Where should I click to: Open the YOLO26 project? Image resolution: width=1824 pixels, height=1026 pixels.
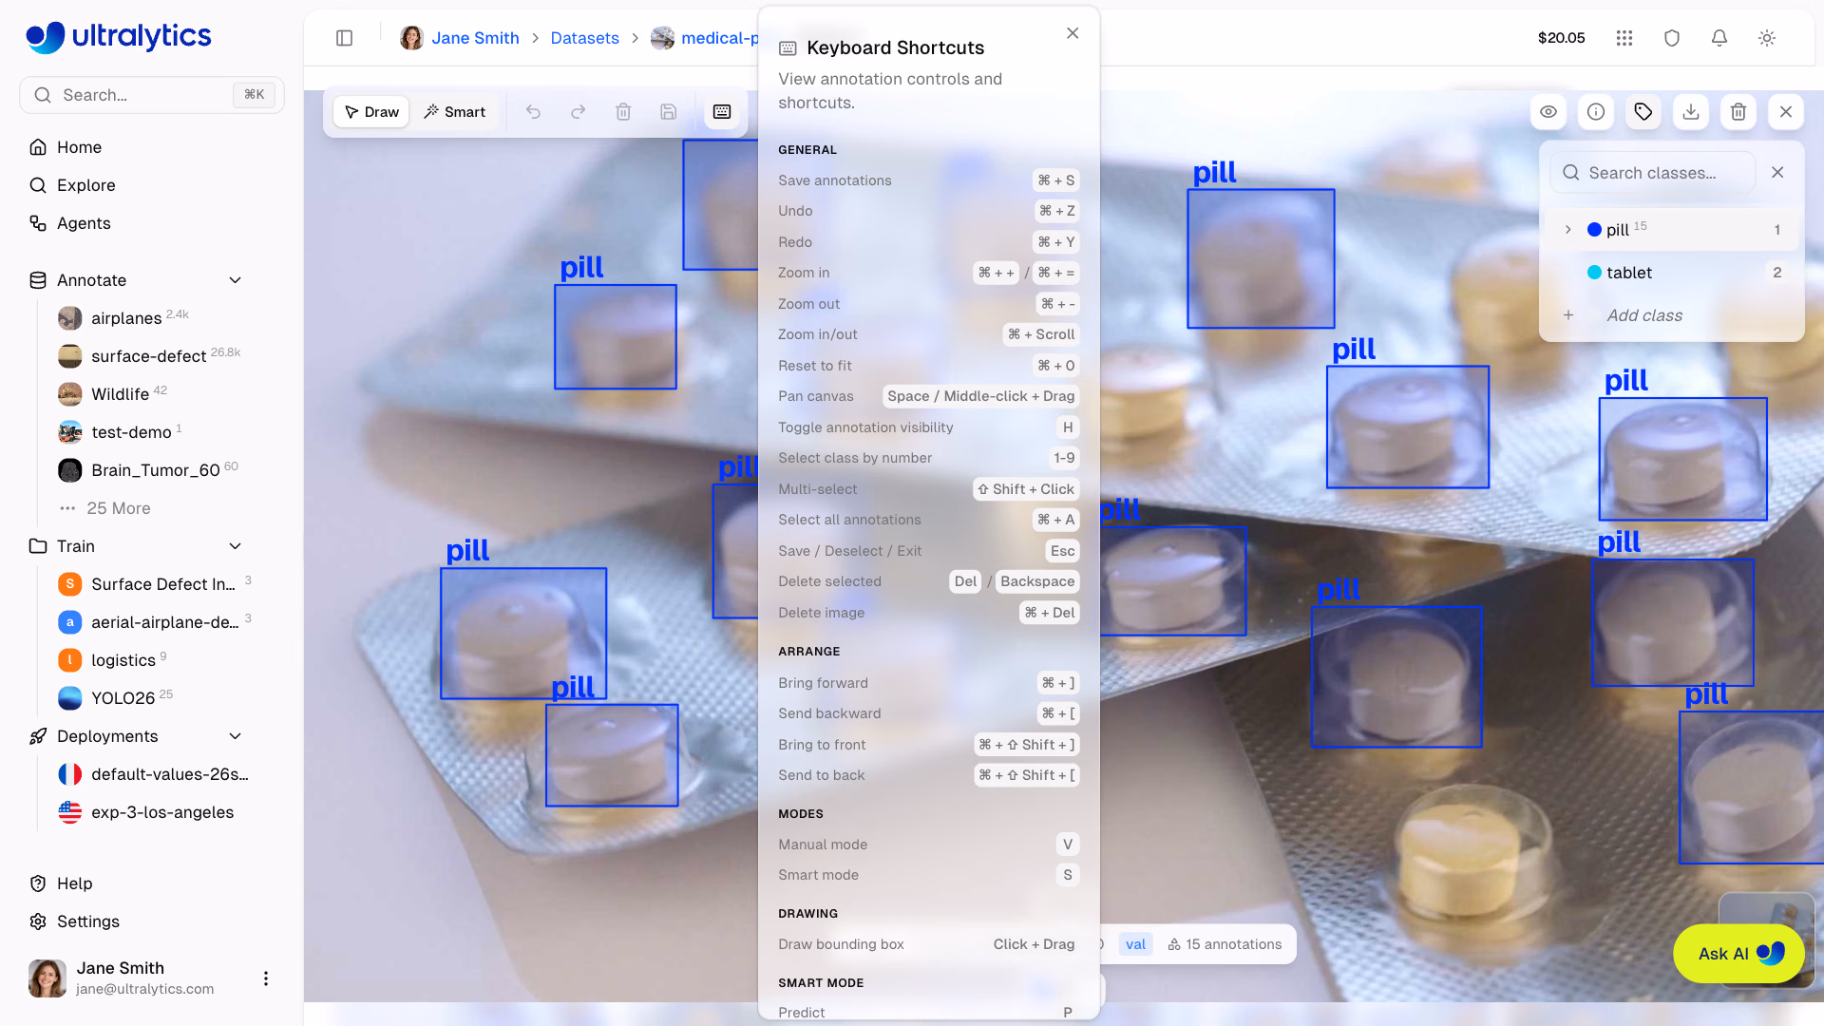click(123, 698)
